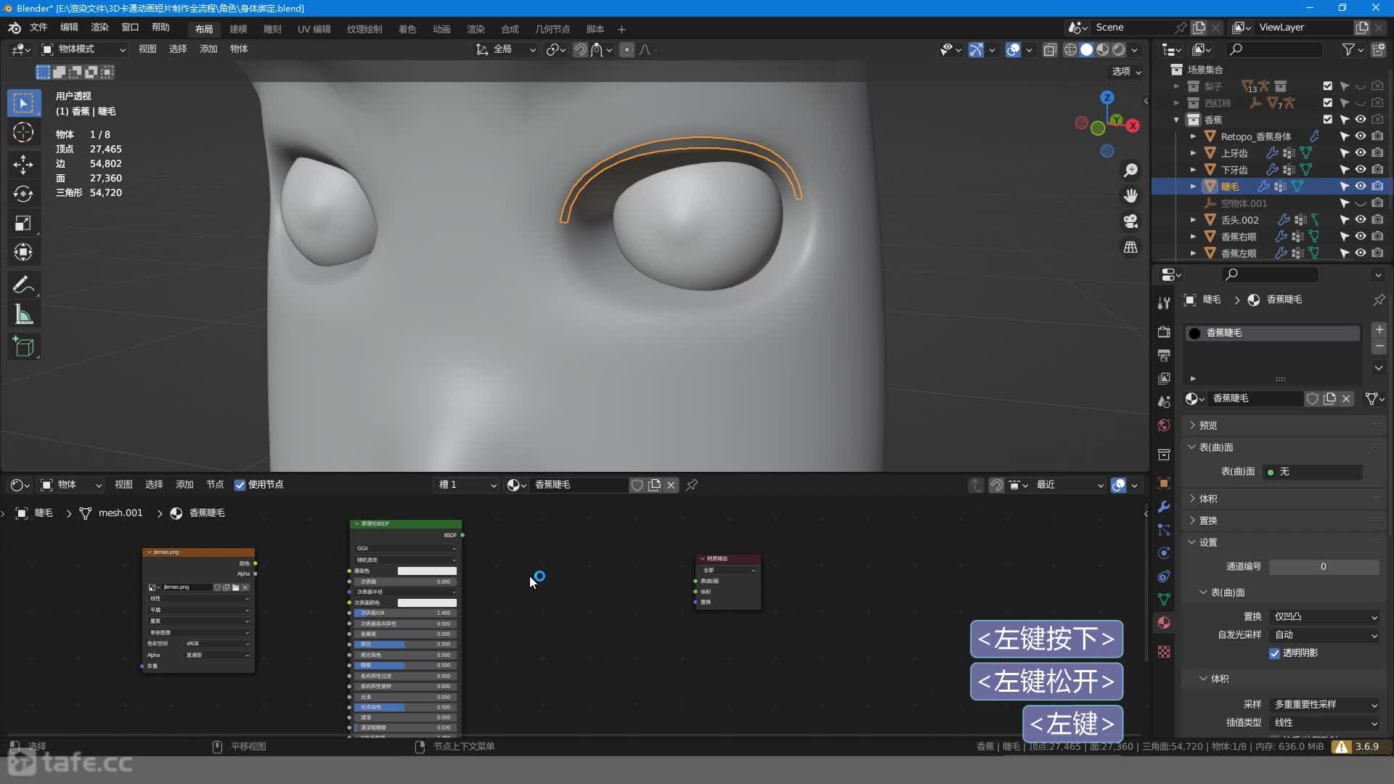This screenshot has width=1394, height=784.
Task: Select the Scale tool
Action: click(23, 223)
